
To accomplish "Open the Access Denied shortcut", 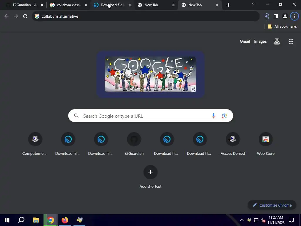I will (x=233, y=144).
